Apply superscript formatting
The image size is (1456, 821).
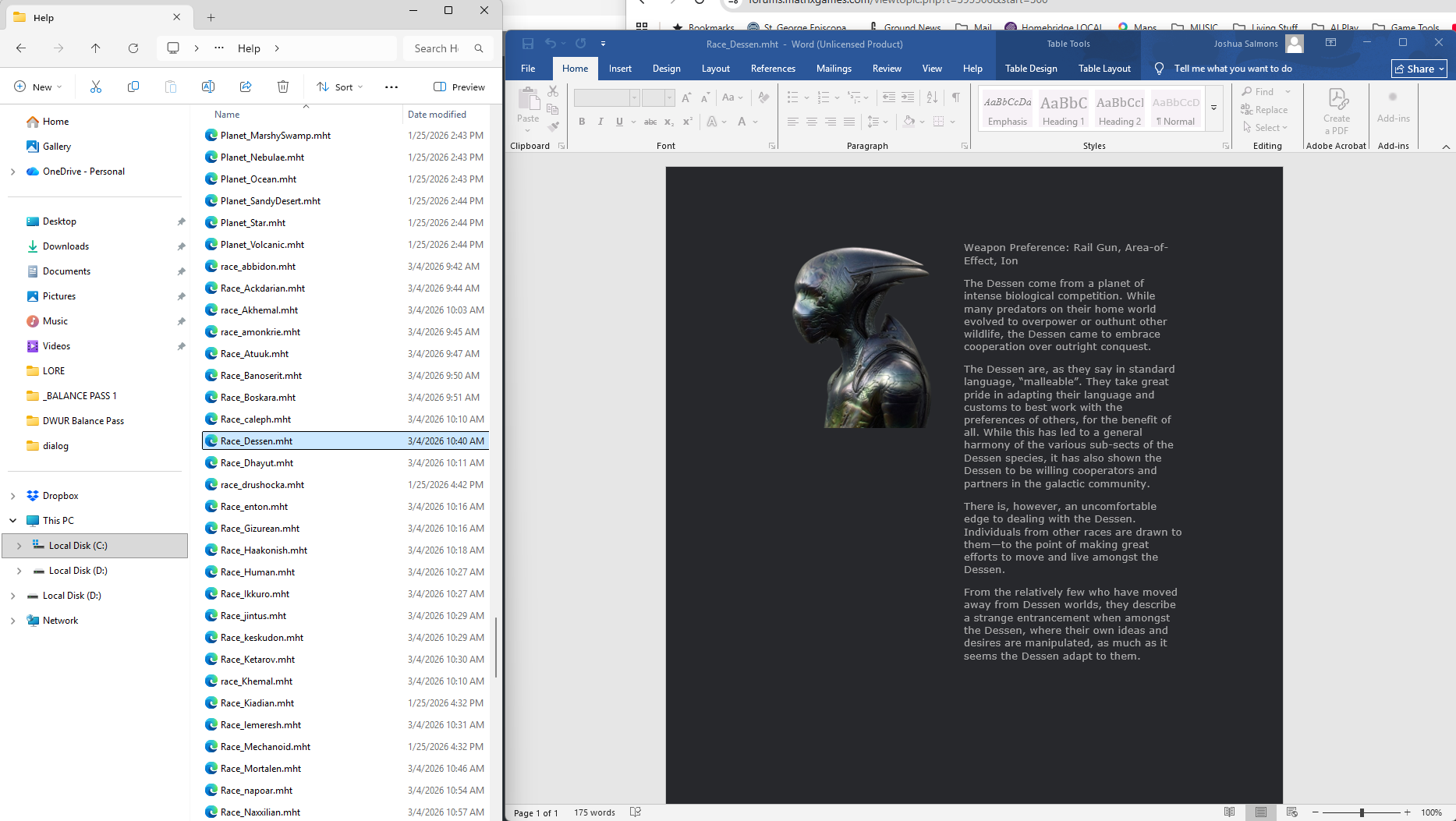686,122
